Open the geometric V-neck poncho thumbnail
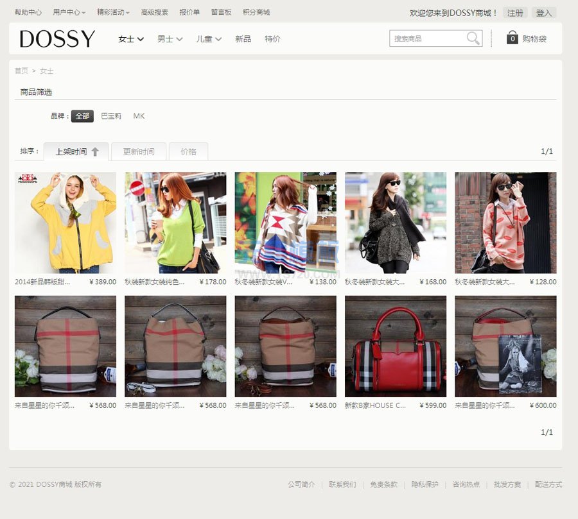578x519 pixels. pos(286,223)
